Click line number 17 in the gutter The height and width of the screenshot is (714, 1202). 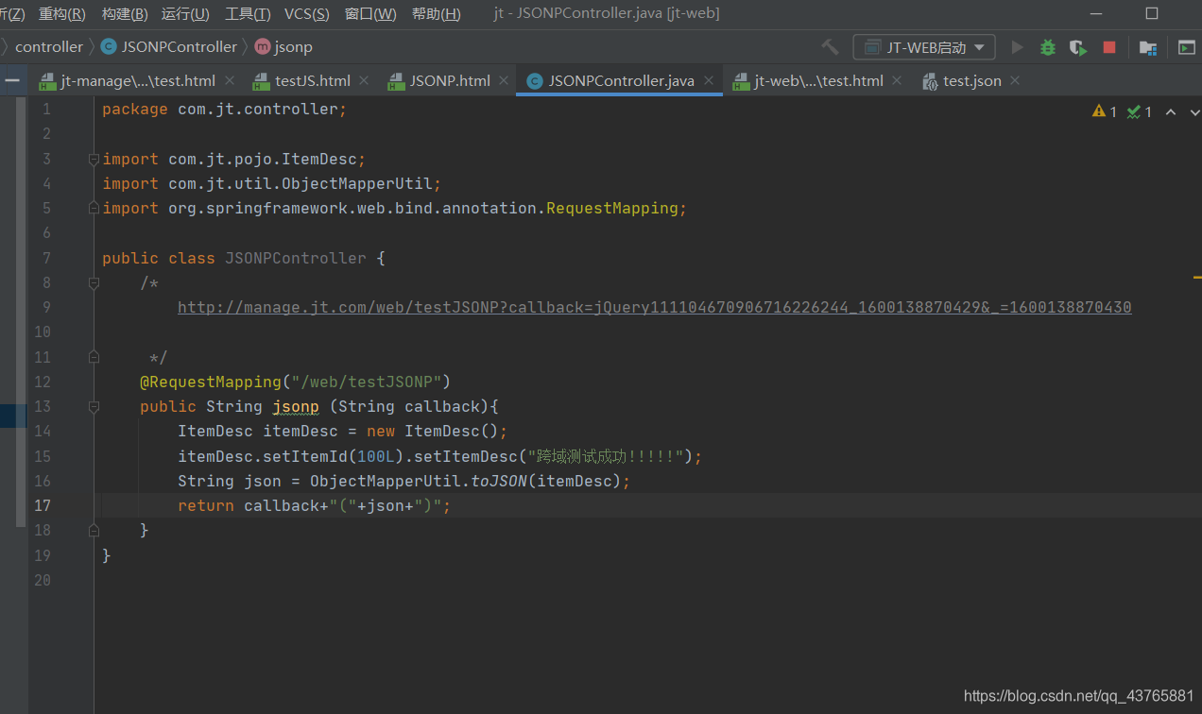tap(43, 505)
